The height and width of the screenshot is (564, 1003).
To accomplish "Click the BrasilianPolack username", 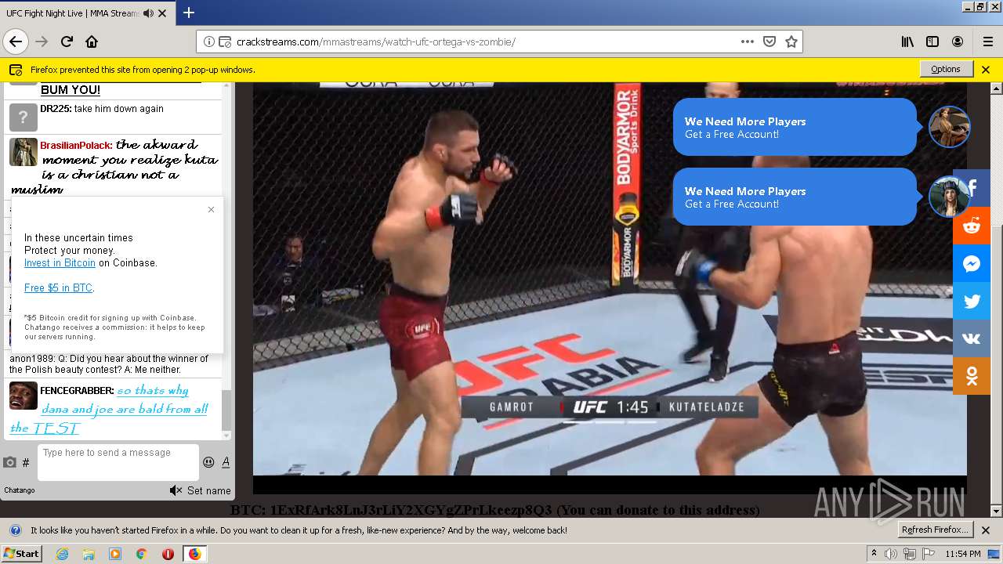I will coord(76,146).
